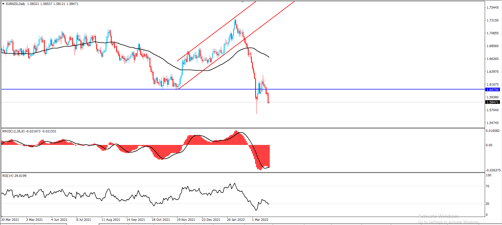Click the 1.73150 price axis value
Viewport: 502px width, 225px height.
click(492, 20)
